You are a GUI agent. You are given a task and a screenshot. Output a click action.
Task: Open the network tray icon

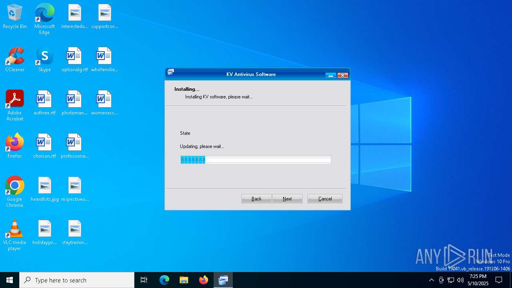click(451, 280)
